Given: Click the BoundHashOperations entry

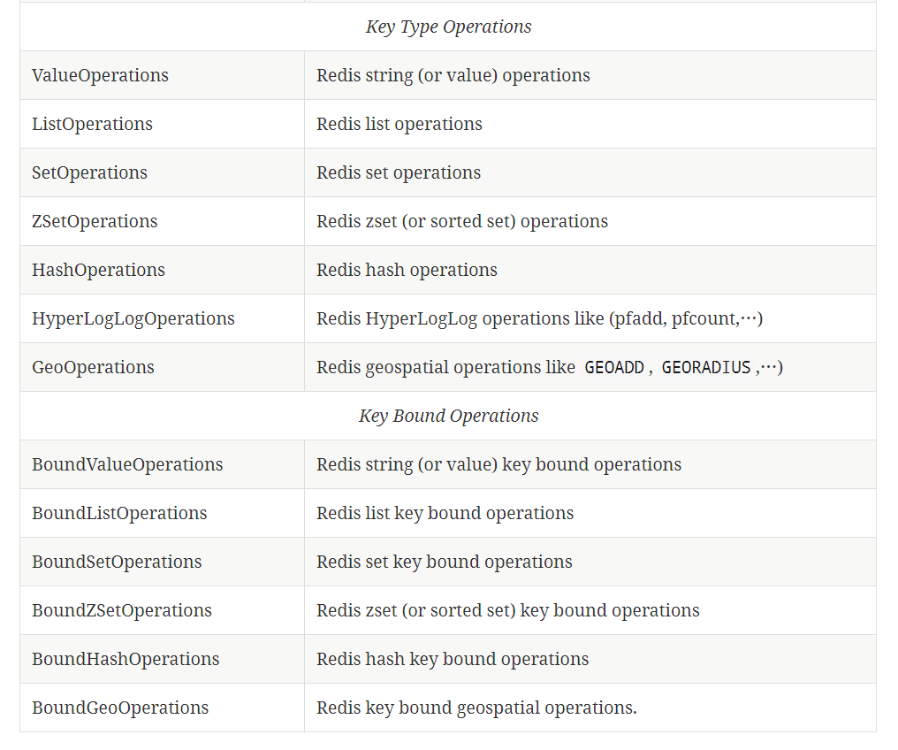Looking at the screenshot, I should click(126, 659).
